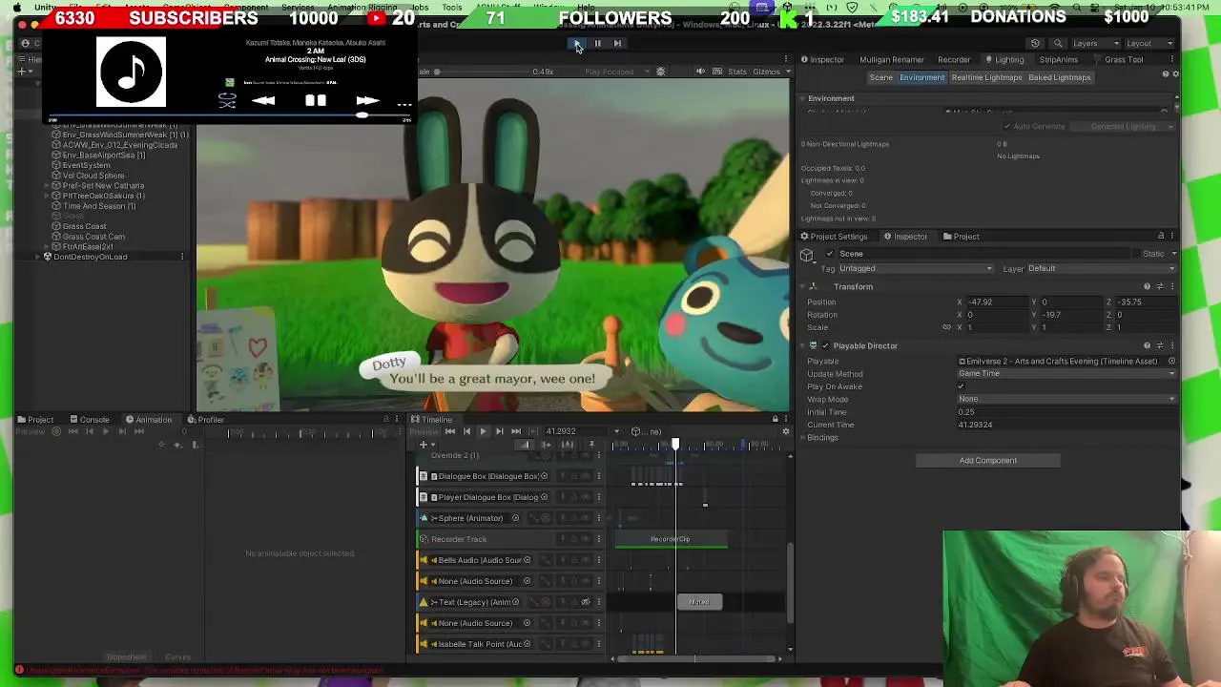Viewport: 1221px width, 687px height.
Task: Click the Add Component button
Action: click(x=988, y=461)
